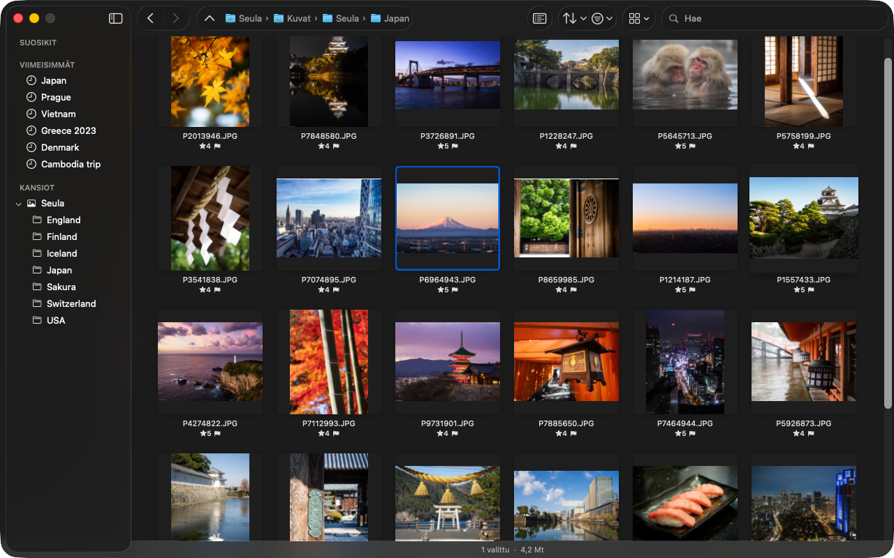Click the star rating under P2013946.JPG
This screenshot has width=894, height=558.
click(x=205, y=146)
